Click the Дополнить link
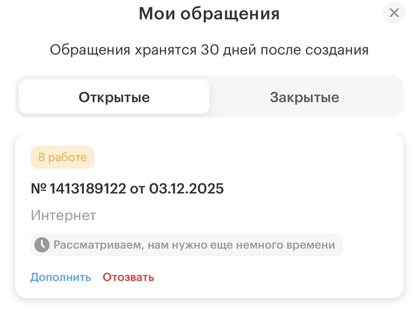This screenshot has height=320, width=419. pos(60,277)
